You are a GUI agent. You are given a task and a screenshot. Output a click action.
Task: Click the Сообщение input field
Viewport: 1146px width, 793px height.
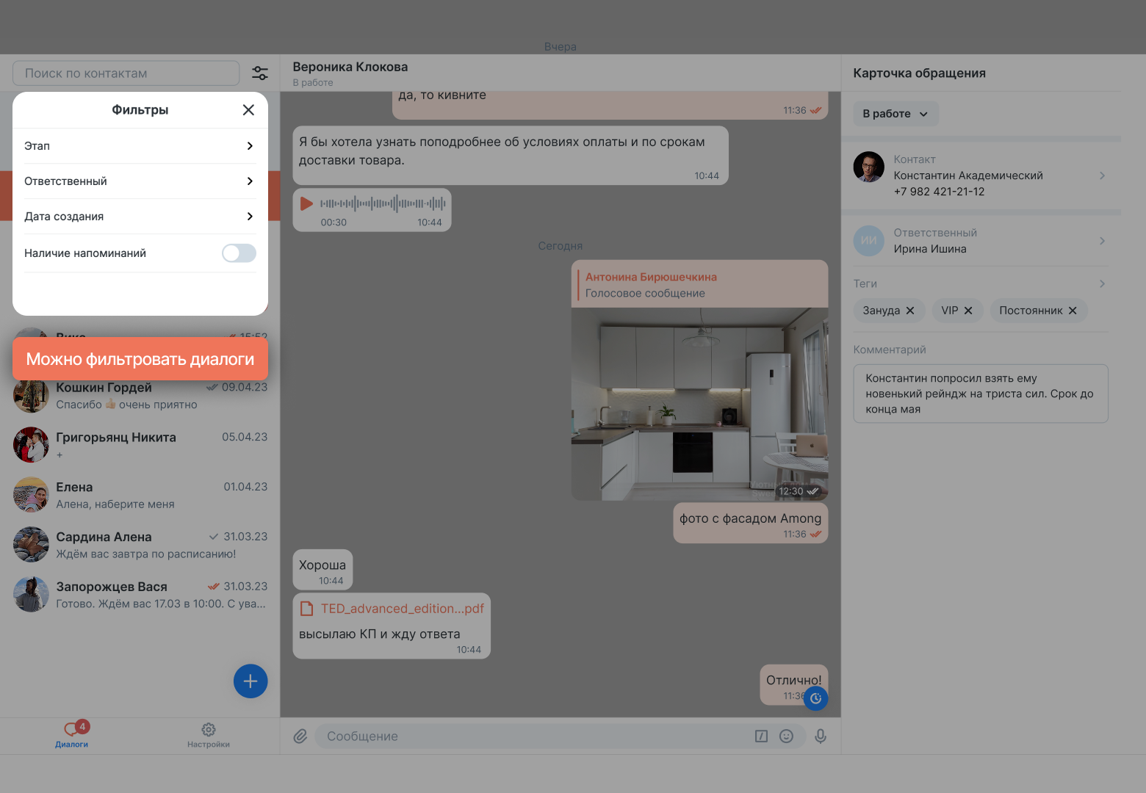coord(514,736)
